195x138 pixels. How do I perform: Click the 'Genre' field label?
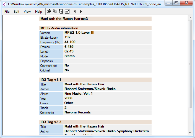click(44, 103)
